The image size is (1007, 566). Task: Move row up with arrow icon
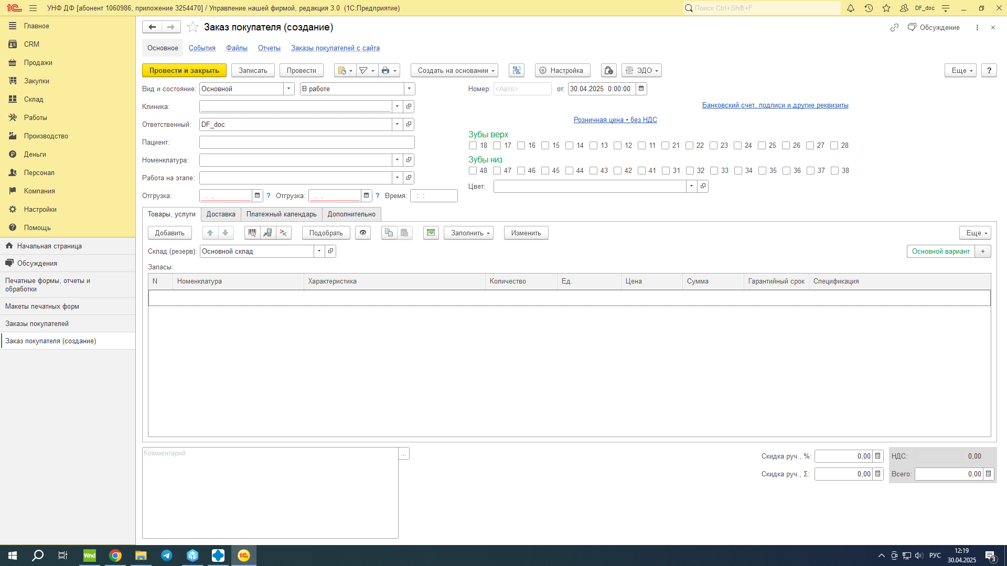click(x=210, y=233)
